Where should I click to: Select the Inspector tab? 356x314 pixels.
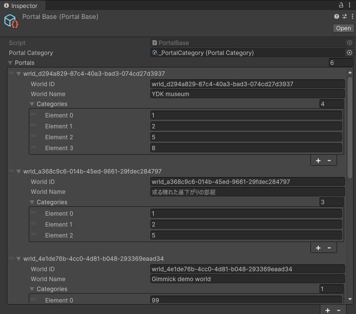[x=23, y=5]
